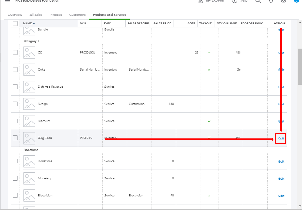302x210 pixels.
Task: Click the Dog Food item name
Action: click(x=45, y=138)
